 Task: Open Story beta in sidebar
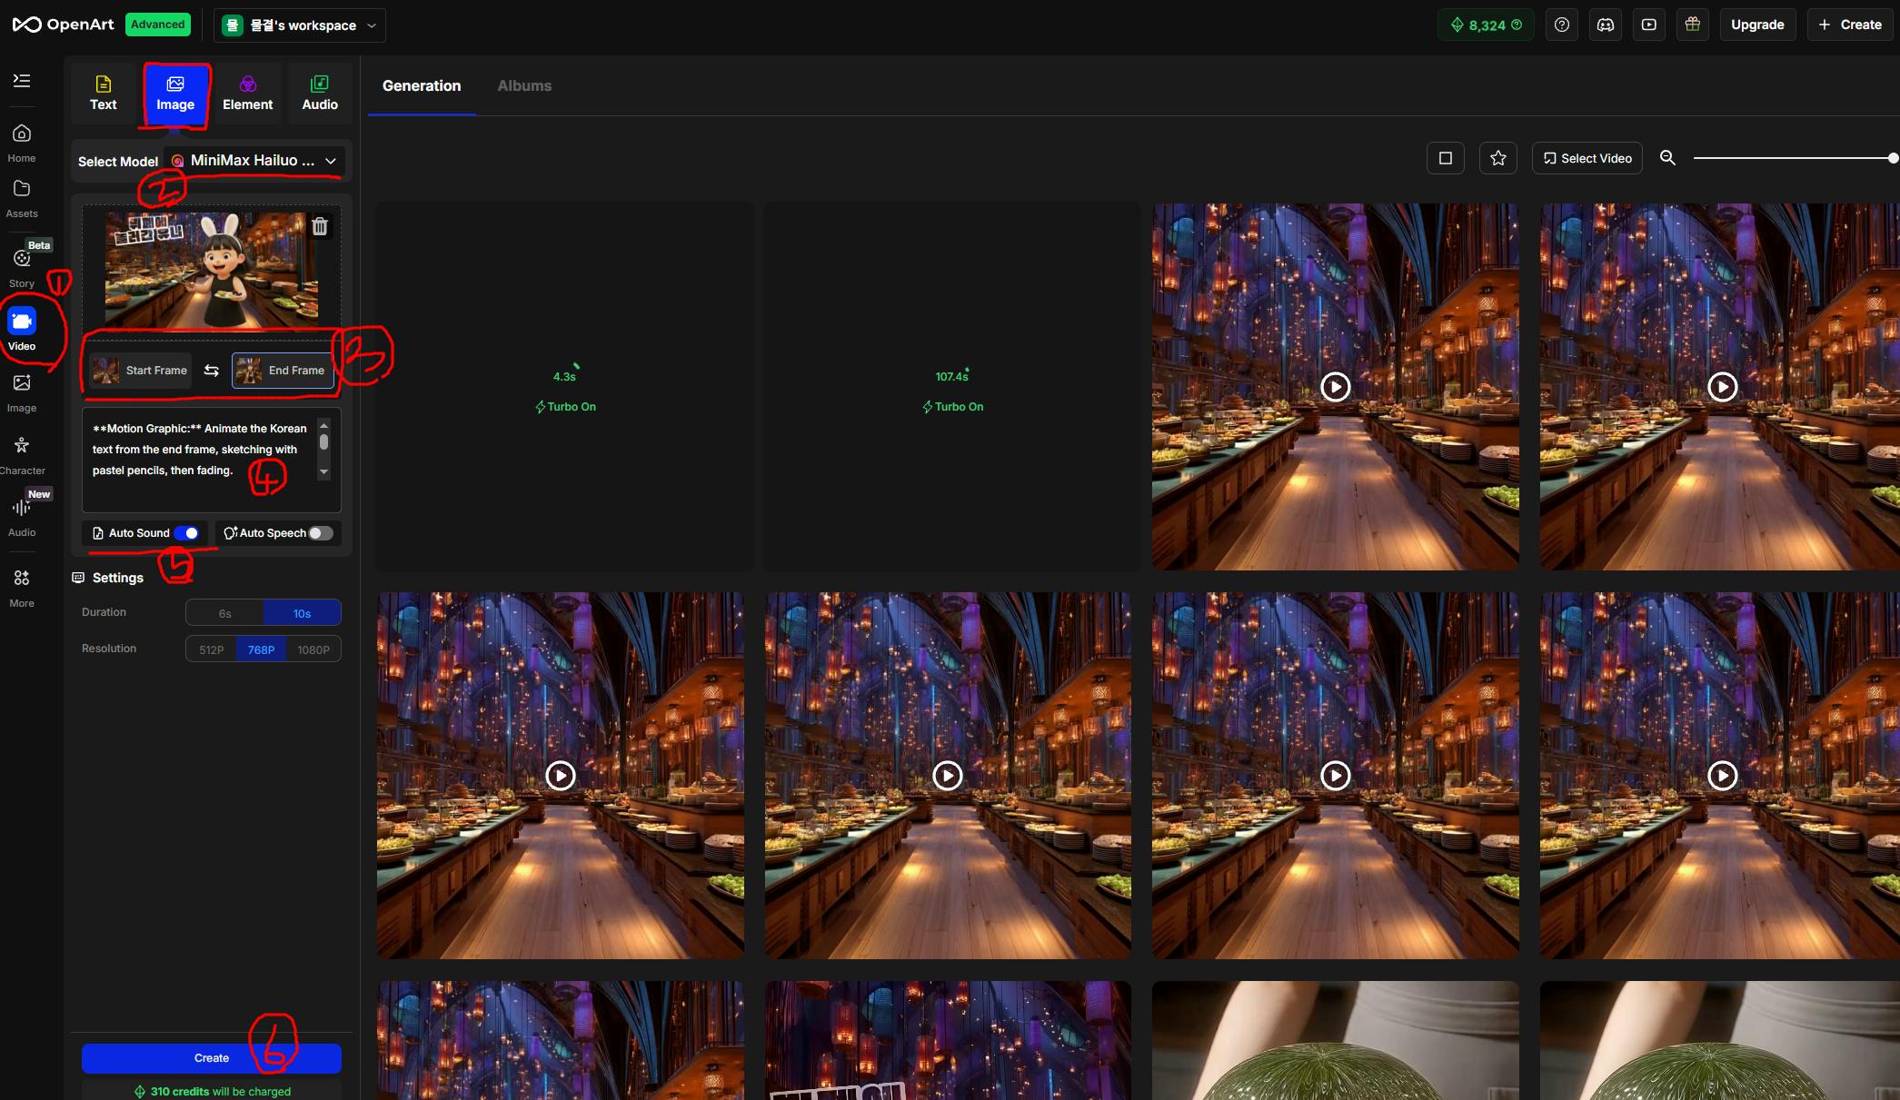pyautogui.click(x=22, y=267)
